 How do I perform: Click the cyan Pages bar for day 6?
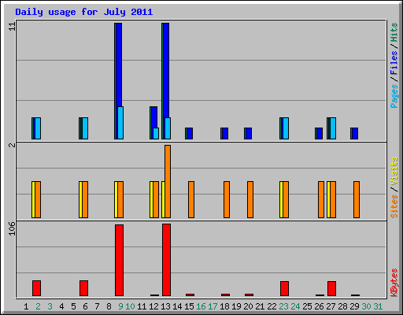(x=85, y=128)
